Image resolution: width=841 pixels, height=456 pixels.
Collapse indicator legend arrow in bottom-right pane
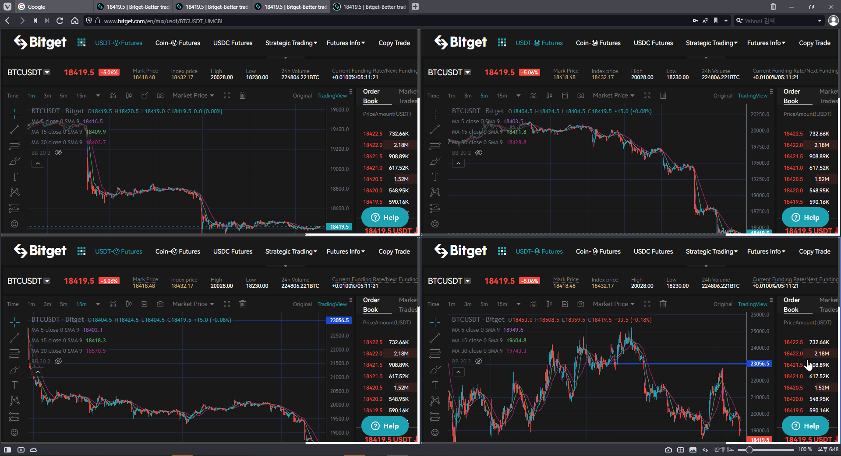coord(458,372)
